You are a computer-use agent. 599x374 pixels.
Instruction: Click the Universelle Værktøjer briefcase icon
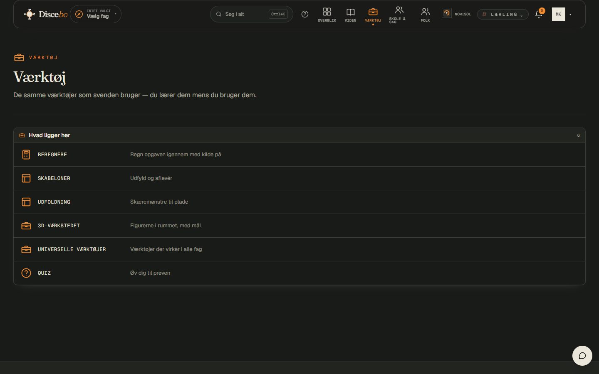26,249
